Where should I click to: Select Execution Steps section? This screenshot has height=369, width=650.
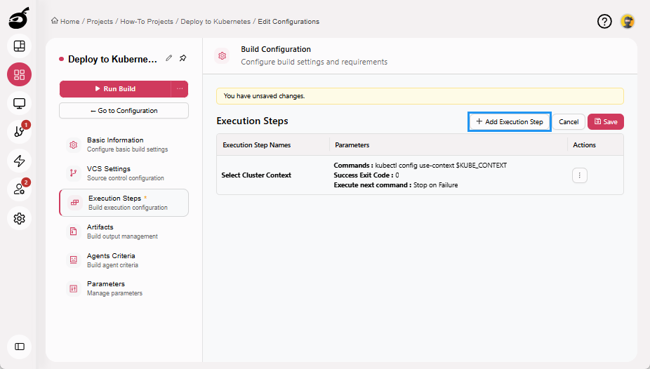point(124,203)
